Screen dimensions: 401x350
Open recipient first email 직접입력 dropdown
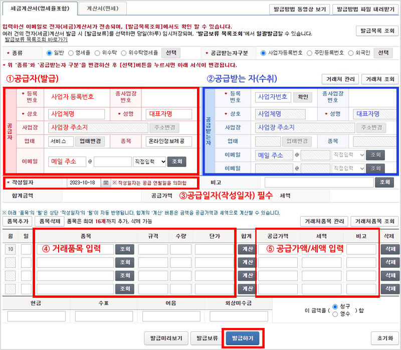pos(348,155)
